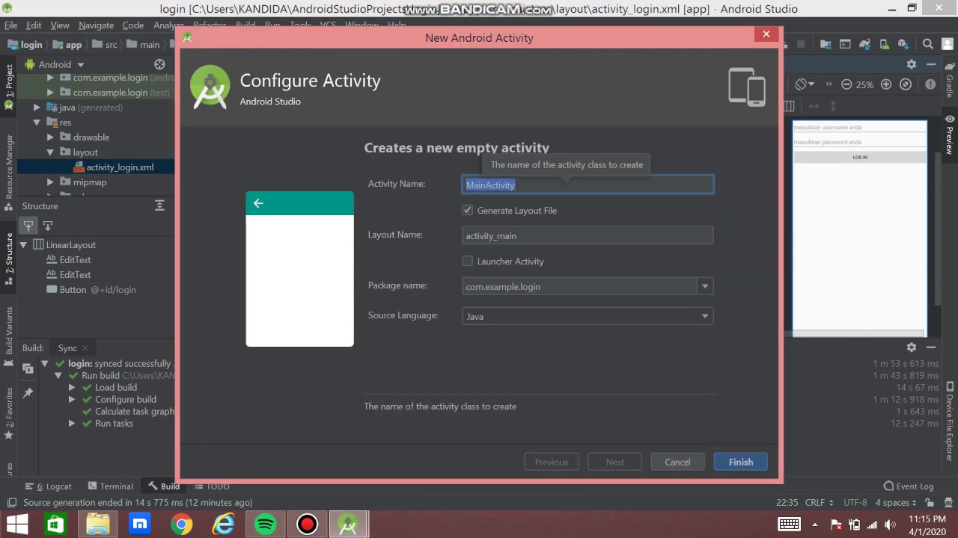The height and width of the screenshot is (538, 958).
Task: Expand the drawable folder
Action: (50, 137)
